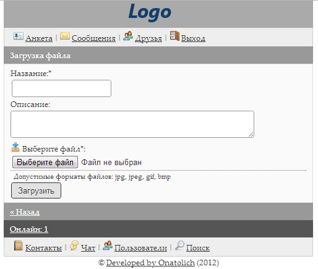The width and height of the screenshot is (318, 269).
Task: Click the address book icon beside Контакты
Action: coord(19,246)
